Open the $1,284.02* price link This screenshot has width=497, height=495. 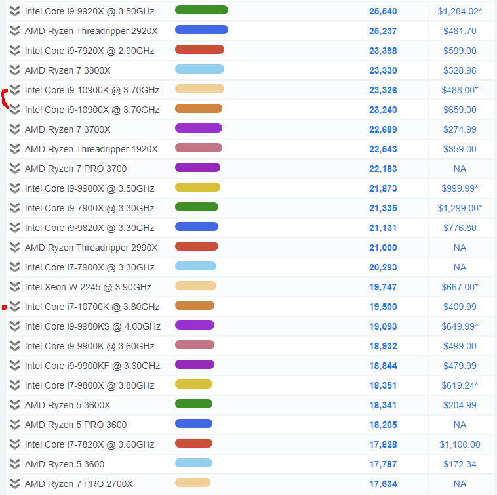coord(460,11)
